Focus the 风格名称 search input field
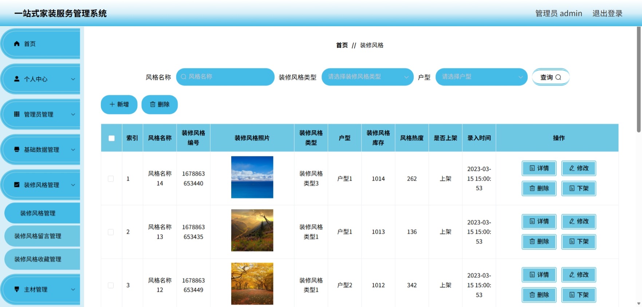This screenshot has height=307, width=642. [225, 77]
